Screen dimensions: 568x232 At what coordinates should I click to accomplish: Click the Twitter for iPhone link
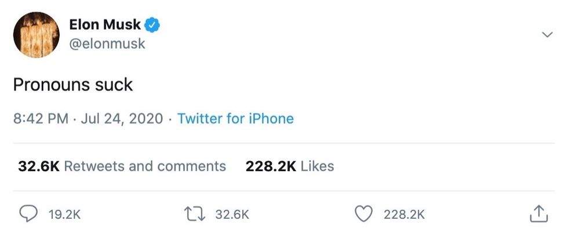(x=235, y=119)
